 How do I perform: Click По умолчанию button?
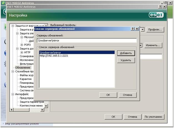tap(153, 117)
